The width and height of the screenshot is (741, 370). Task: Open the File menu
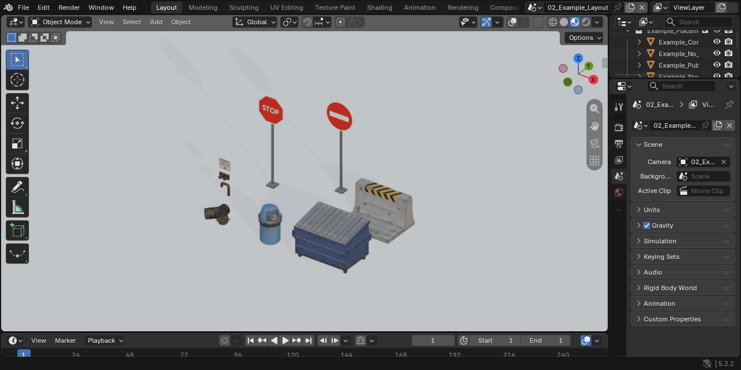click(x=23, y=7)
